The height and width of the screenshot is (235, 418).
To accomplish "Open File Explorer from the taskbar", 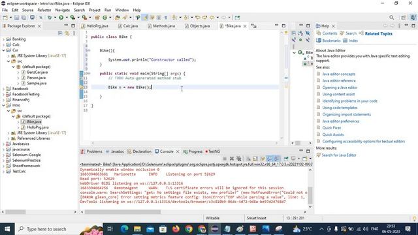I will [x=137, y=229].
